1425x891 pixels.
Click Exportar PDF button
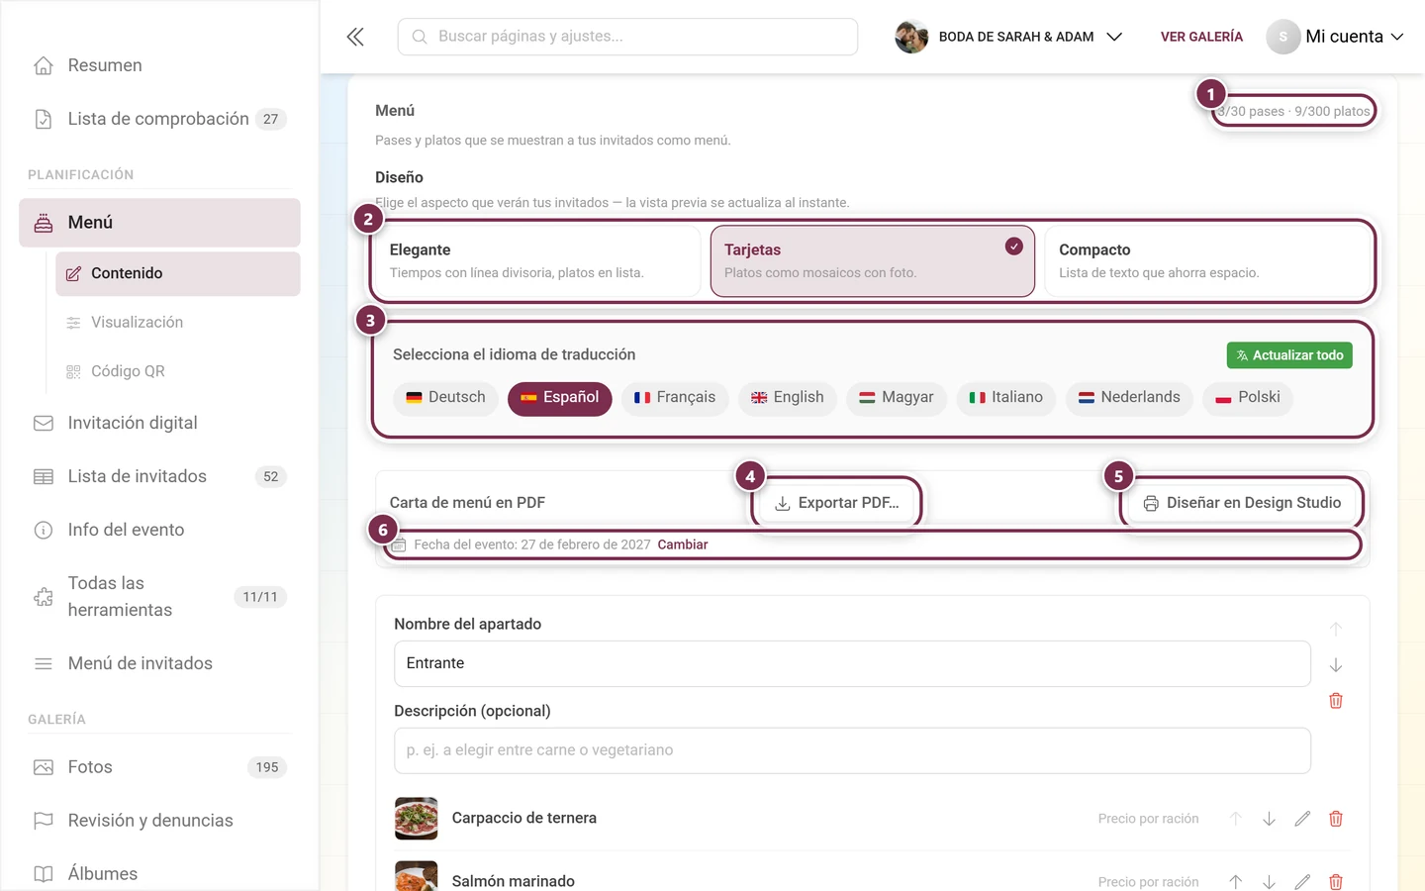pos(837,503)
